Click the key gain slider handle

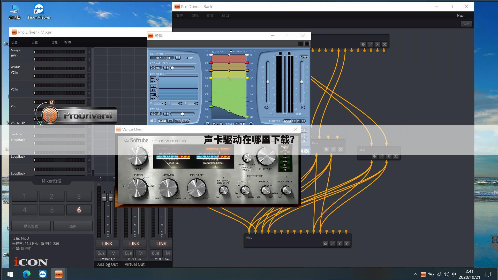[x=183, y=114]
